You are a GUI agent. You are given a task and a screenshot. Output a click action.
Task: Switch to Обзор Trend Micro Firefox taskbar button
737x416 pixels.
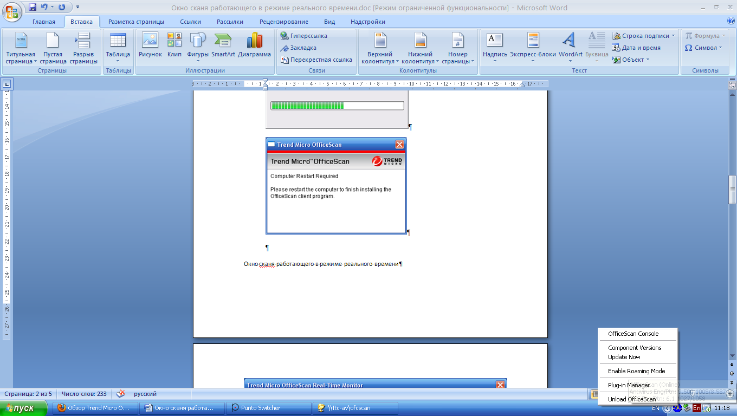point(94,408)
